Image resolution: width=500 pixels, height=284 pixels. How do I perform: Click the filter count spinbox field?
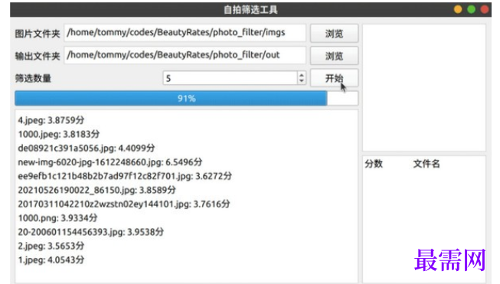click(230, 78)
